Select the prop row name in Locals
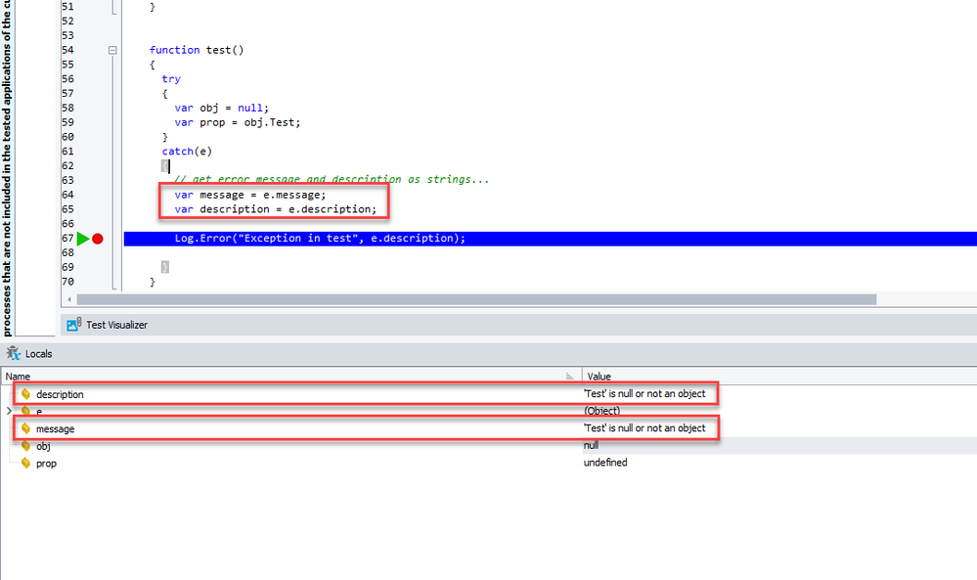The width and height of the screenshot is (977, 580). [46, 463]
